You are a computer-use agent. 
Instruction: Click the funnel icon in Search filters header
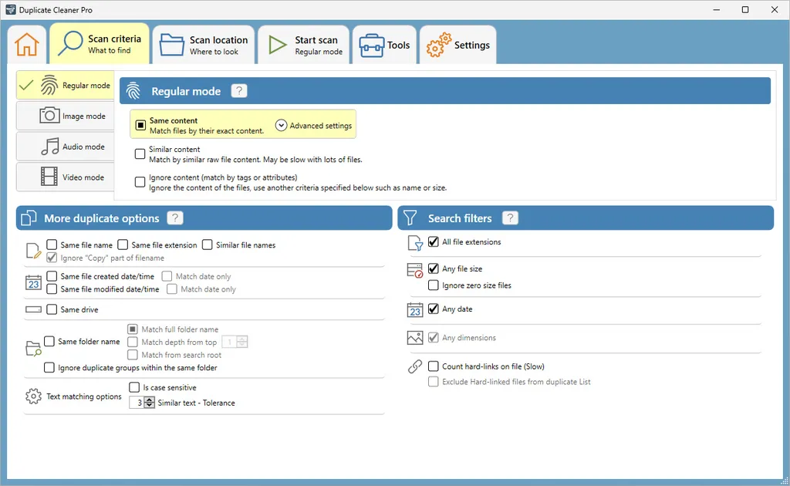click(410, 218)
